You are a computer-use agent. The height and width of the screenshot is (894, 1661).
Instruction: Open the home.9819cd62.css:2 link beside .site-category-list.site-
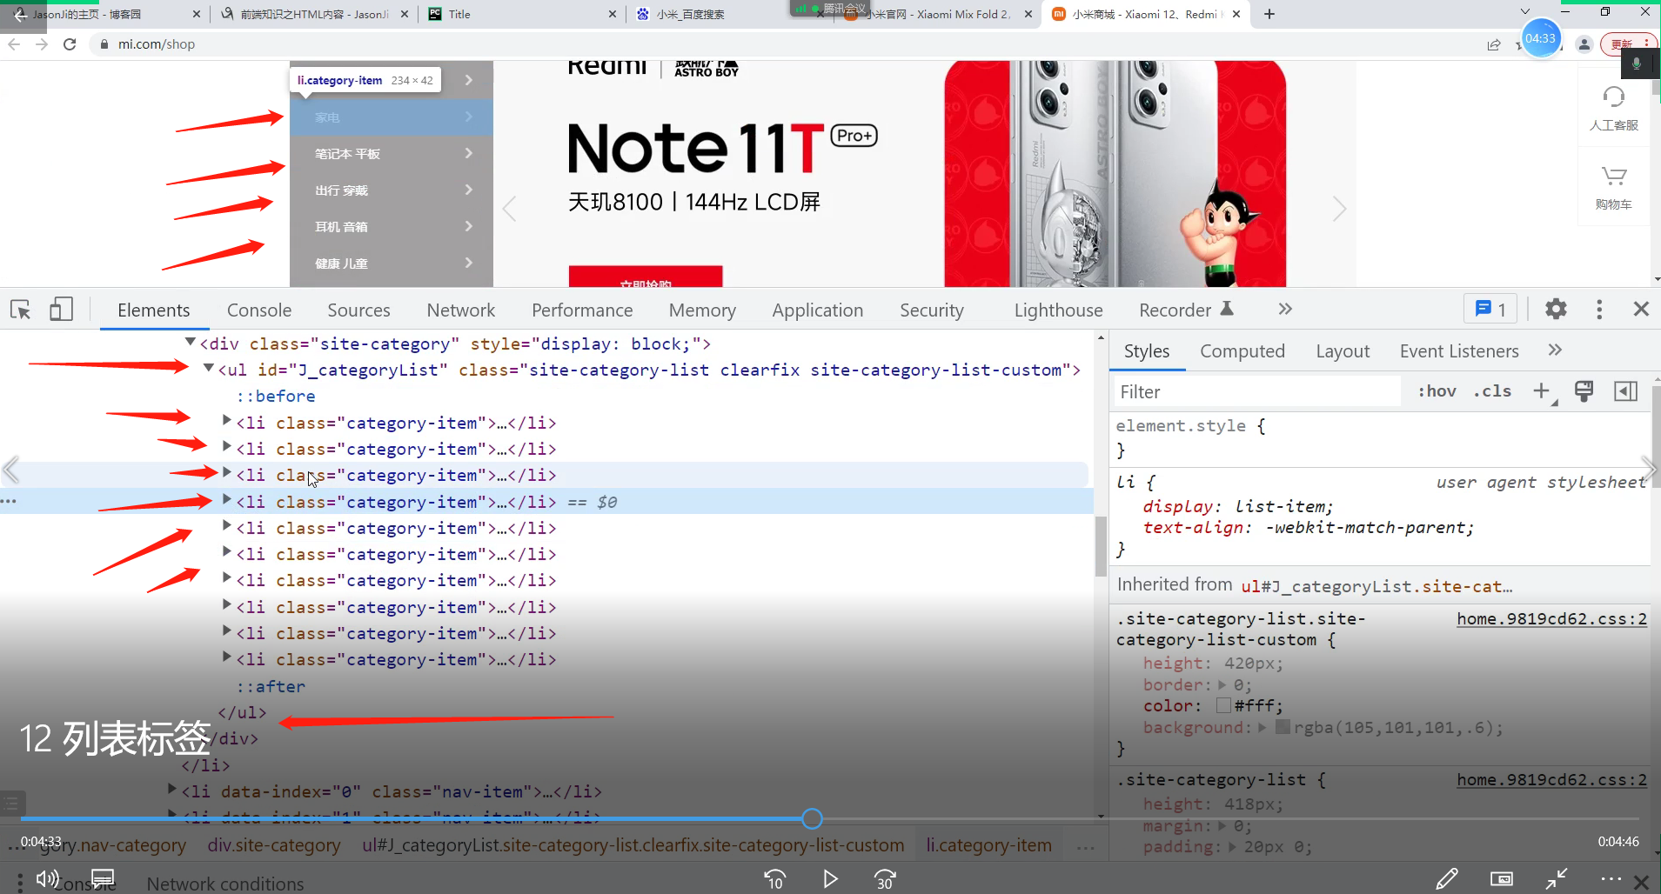(1552, 619)
